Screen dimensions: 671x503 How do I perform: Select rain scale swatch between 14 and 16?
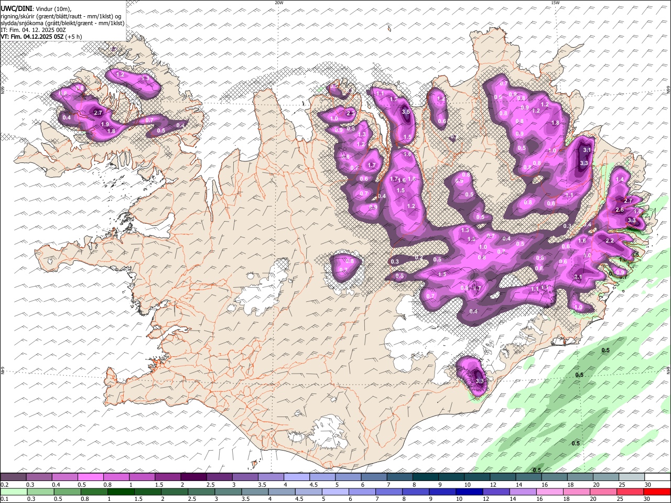click(522, 491)
